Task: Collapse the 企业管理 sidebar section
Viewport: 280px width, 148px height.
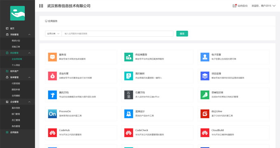Action: (x=29, y=102)
